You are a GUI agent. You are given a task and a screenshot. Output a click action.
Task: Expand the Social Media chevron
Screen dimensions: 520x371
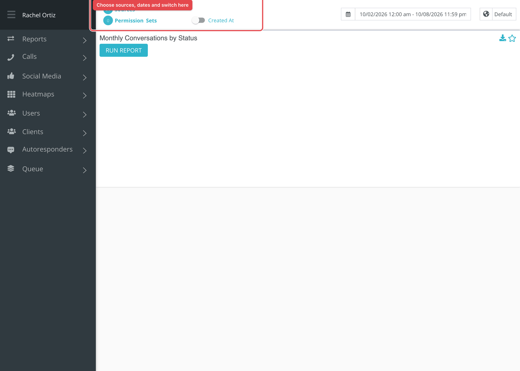(85, 77)
